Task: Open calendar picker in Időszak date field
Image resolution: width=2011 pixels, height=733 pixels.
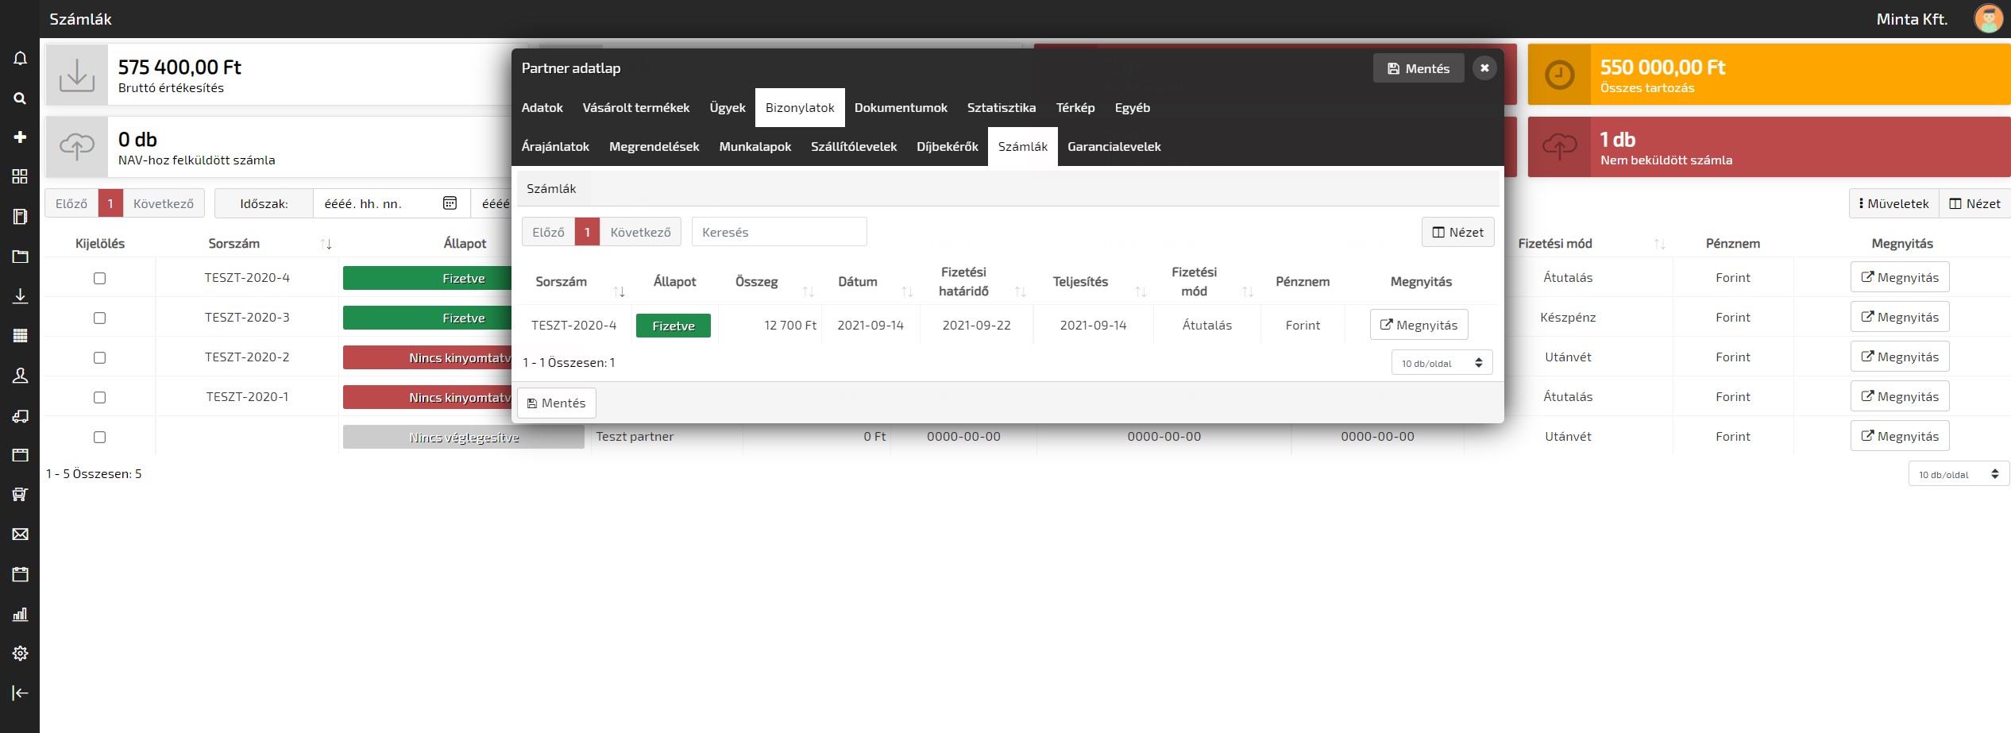Action: coord(450,203)
